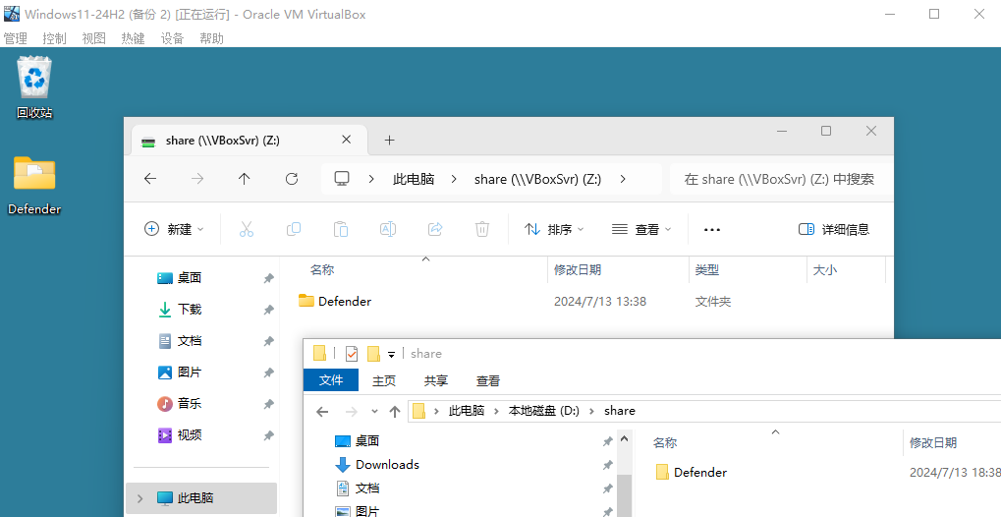Screen dimensions: 1001x517
Task: Open 视频 in the sidebar
Action: tap(180, 435)
